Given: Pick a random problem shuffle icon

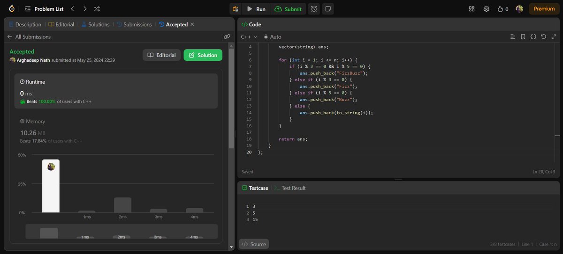Looking at the screenshot, I should [x=97, y=8].
